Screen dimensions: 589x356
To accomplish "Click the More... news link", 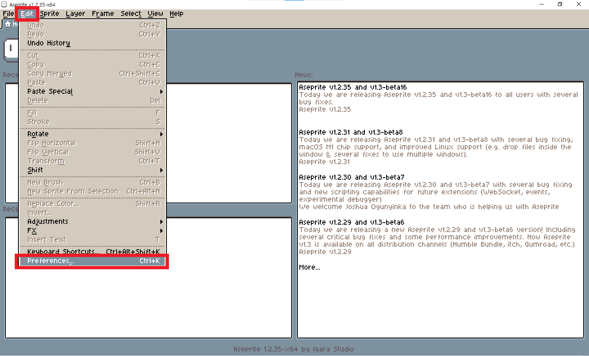I will click(310, 267).
